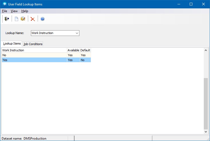Select the Lookup Items tab
The height and width of the screenshot is (141, 210).
click(12, 43)
